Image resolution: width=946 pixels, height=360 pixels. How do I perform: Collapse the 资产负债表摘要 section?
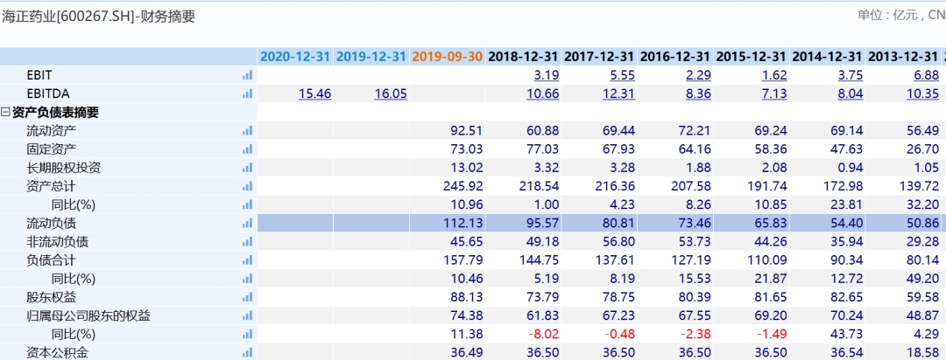pyautogui.click(x=5, y=113)
